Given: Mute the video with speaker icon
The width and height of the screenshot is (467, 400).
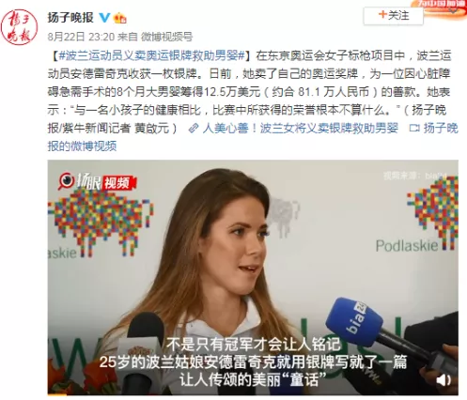Looking at the screenshot, I should [444, 380].
